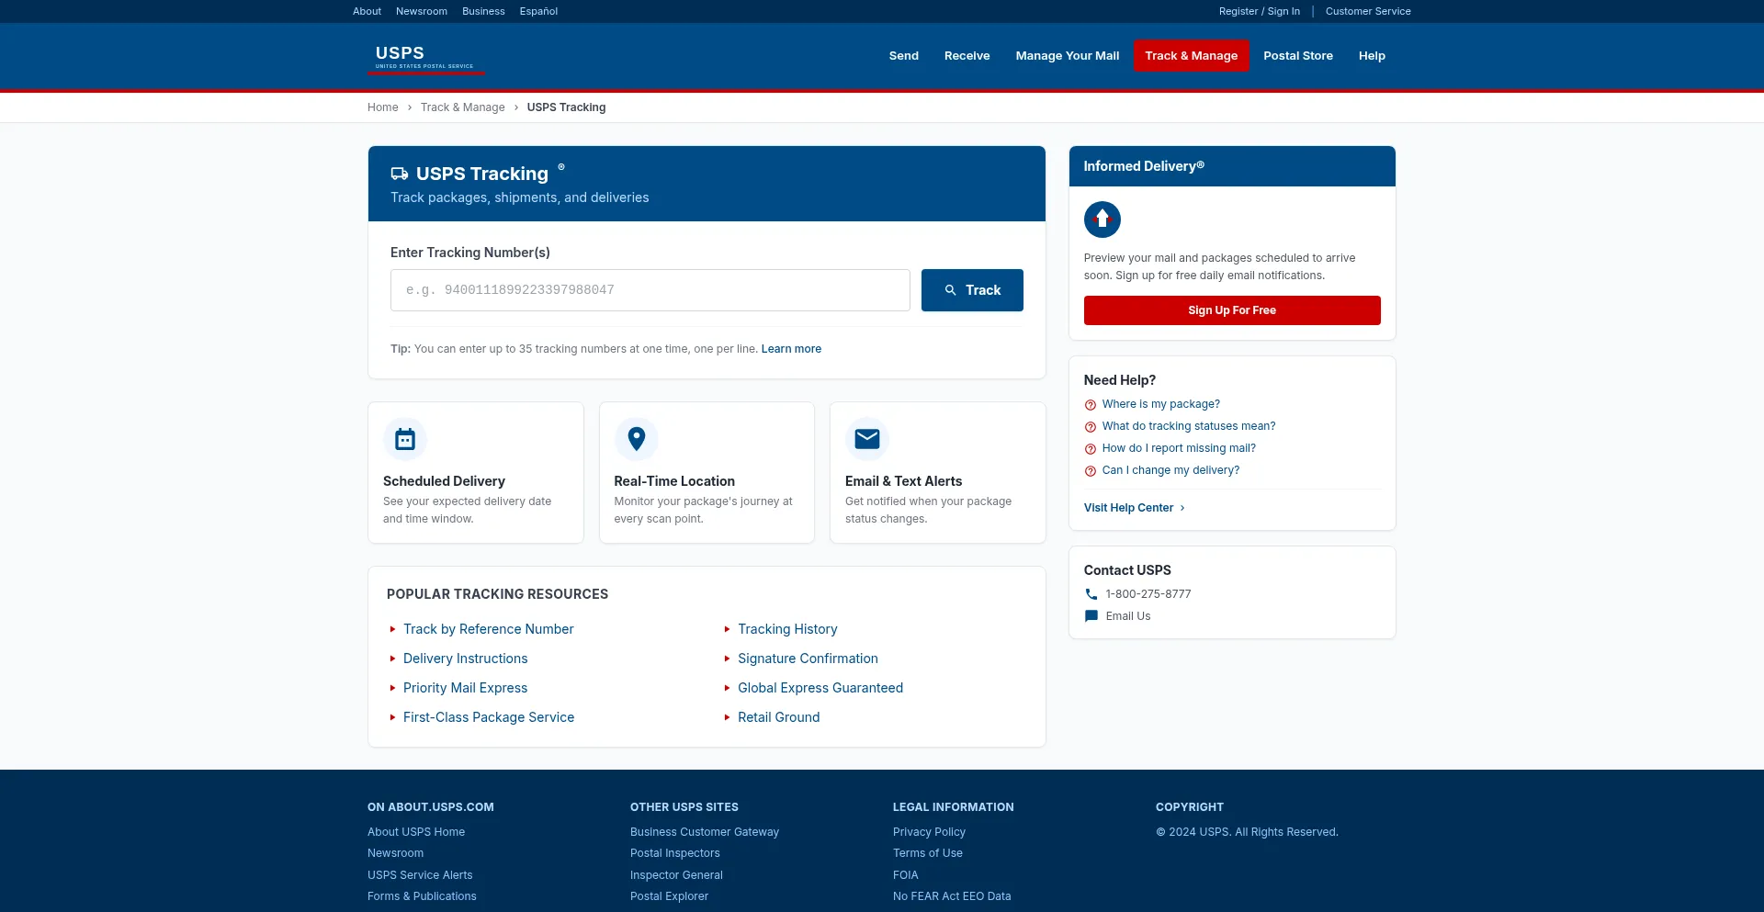
Task: Open Inspector General footer link
Action: click(x=676, y=875)
